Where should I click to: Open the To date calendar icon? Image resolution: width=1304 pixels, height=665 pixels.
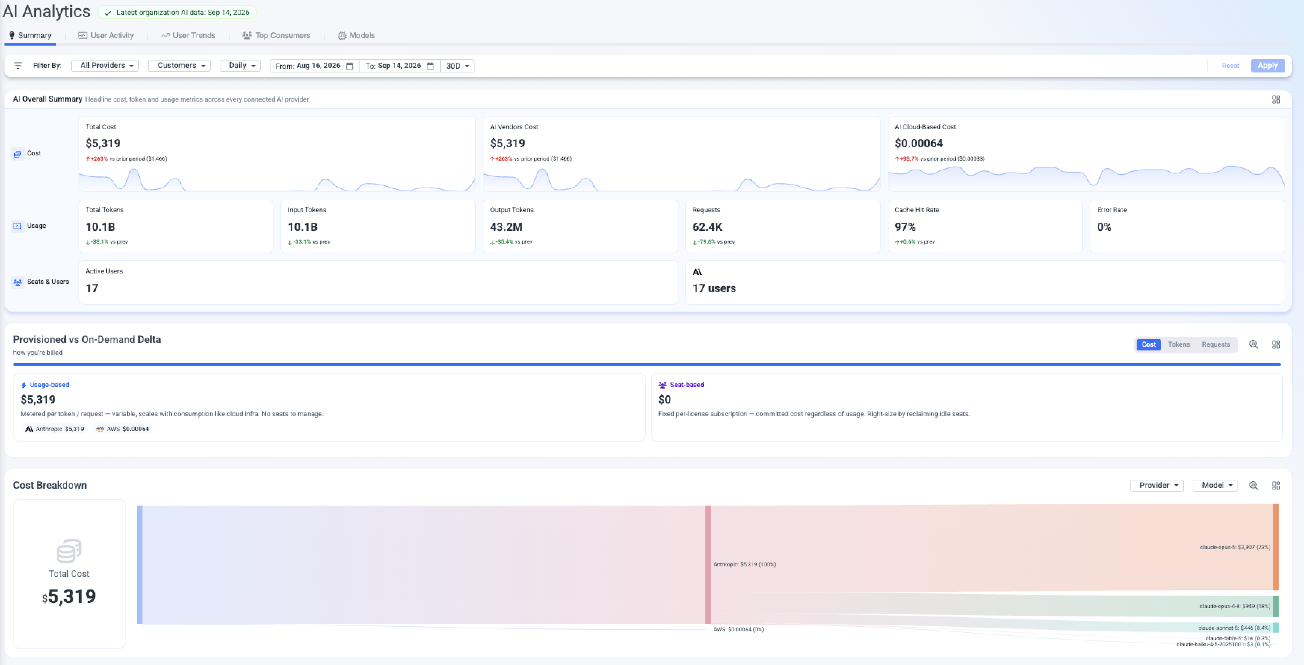coord(430,66)
